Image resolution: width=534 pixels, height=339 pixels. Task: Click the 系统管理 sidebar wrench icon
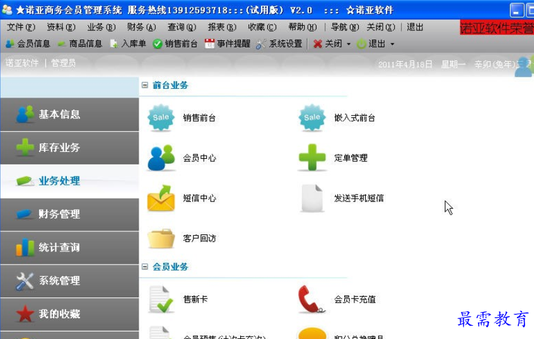(x=25, y=280)
